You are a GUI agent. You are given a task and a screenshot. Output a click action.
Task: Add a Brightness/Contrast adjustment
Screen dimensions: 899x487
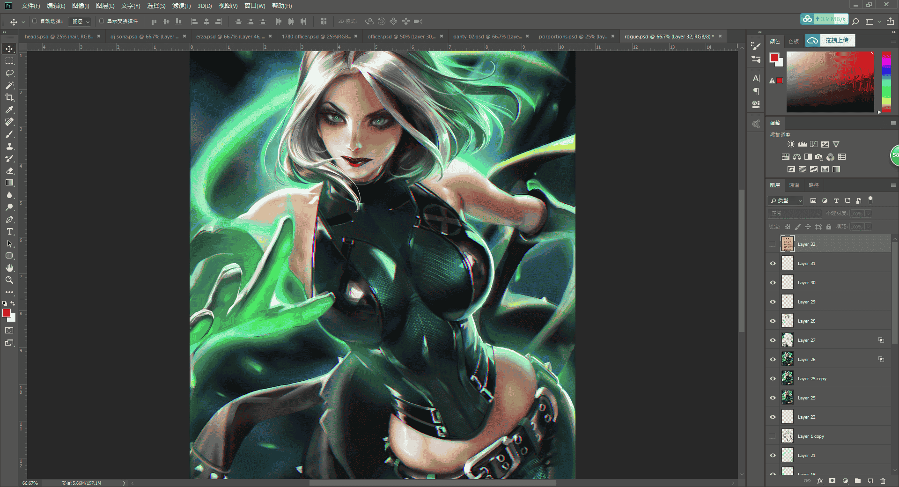pos(791,144)
